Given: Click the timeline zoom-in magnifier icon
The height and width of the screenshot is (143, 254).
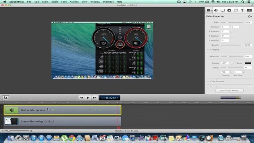Looking at the screenshot, I should point(31,131).
